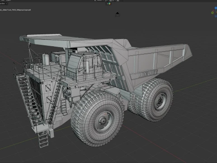
Task: Open the Select Box tool dropdown
Action: 3,4
